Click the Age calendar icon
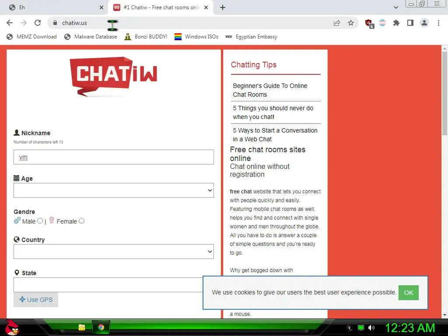 tap(17, 178)
